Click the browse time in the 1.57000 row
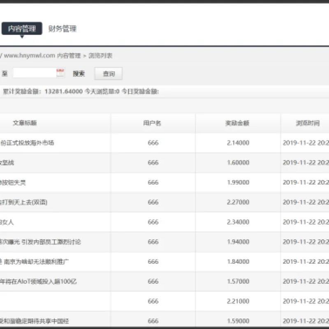This screenshot has height=329, width=329. click(306, 281)
